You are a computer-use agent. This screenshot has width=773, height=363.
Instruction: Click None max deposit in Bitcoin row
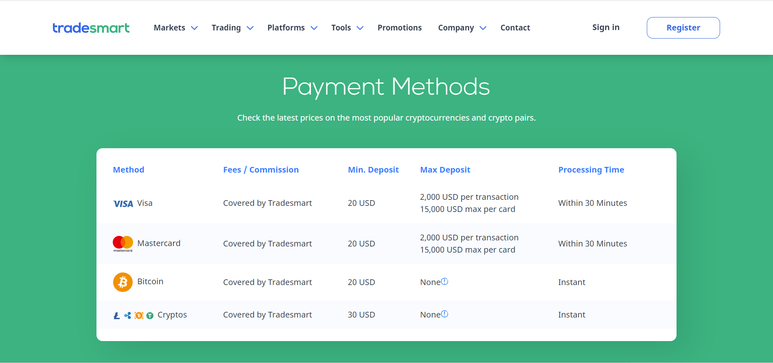click(x=430, y=282)
